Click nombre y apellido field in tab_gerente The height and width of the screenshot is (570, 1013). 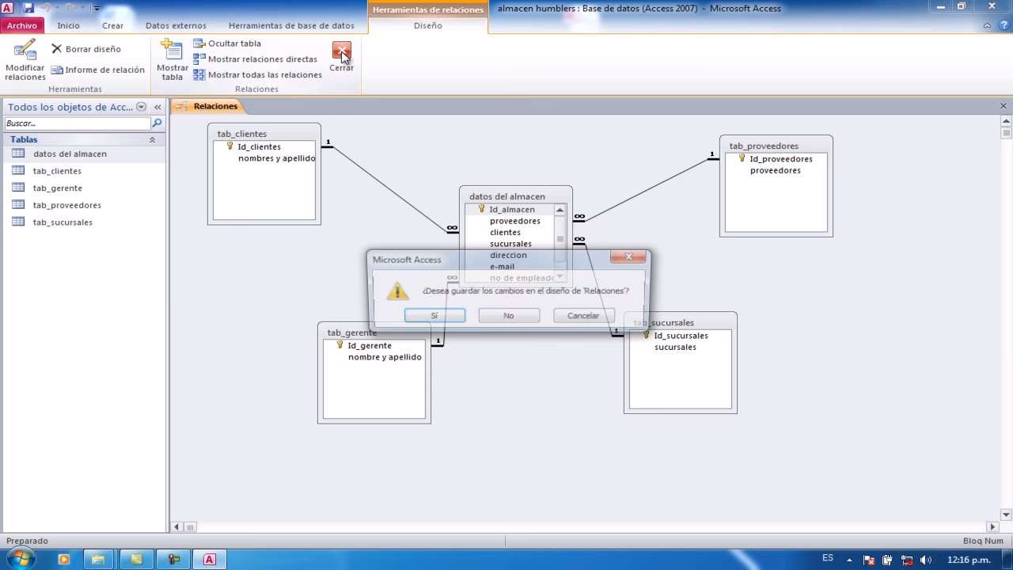385,357
